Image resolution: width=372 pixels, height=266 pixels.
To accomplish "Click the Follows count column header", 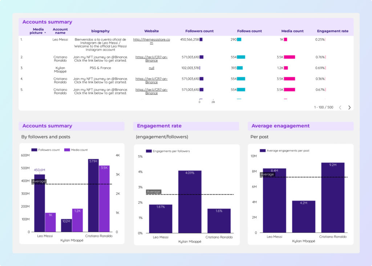I will (x=249, y=31).
